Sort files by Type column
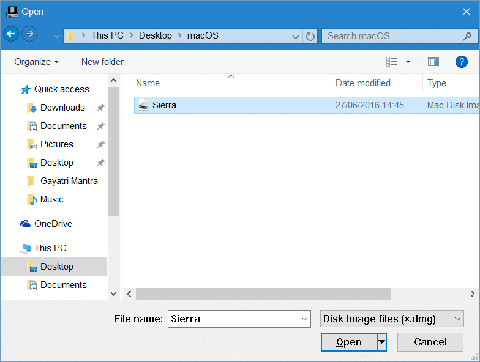480x362 pixels. tap(437, 83)
